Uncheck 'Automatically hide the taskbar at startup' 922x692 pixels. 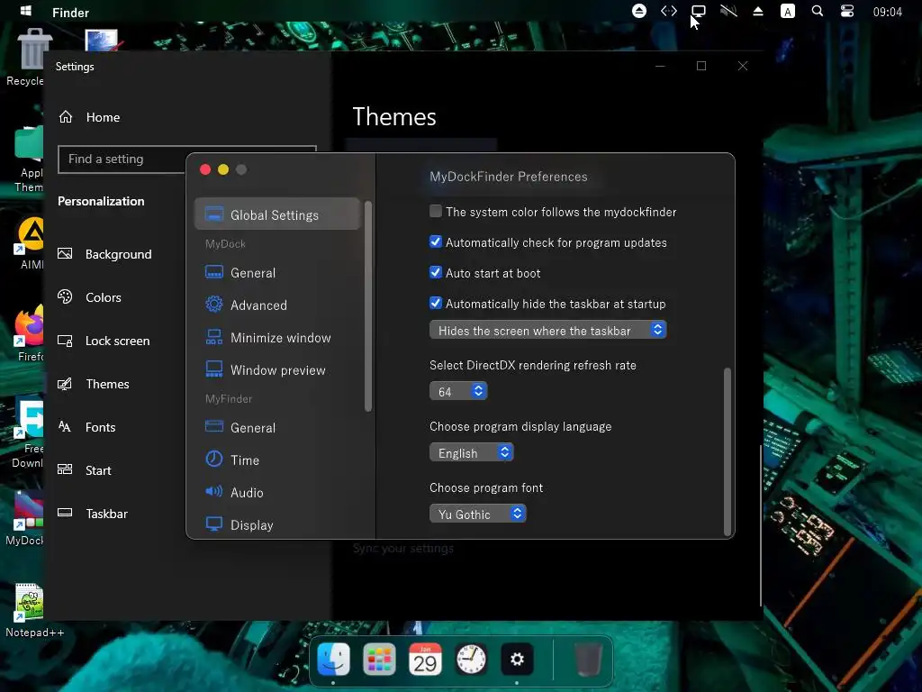436,303
